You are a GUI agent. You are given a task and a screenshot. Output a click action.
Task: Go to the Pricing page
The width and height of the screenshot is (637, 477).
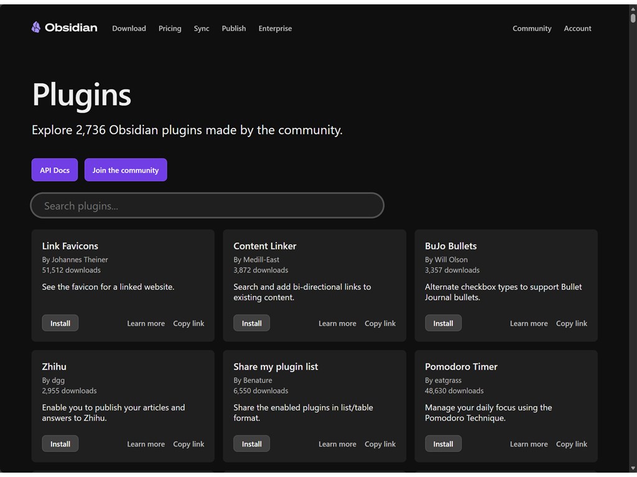(x=170, y=29)
